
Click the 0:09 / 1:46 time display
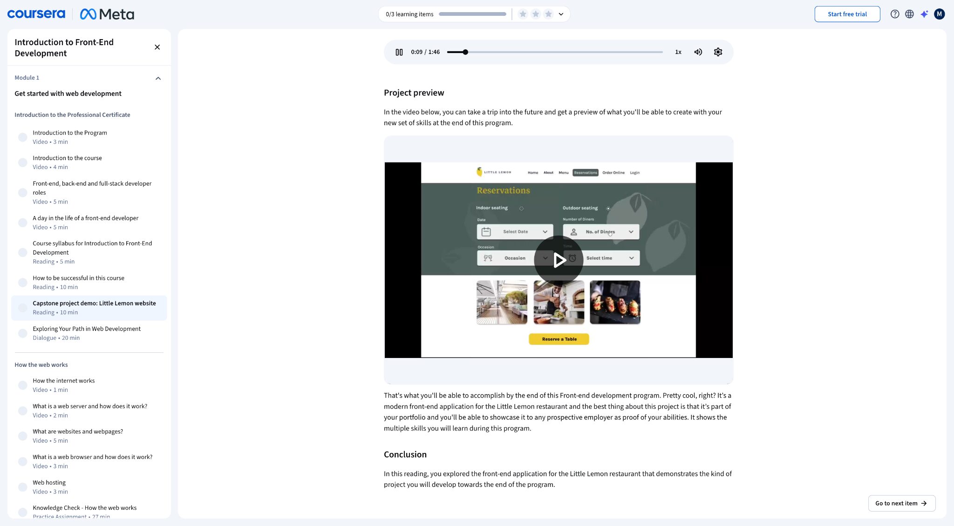pyautogui.click(x=425, y=52)
